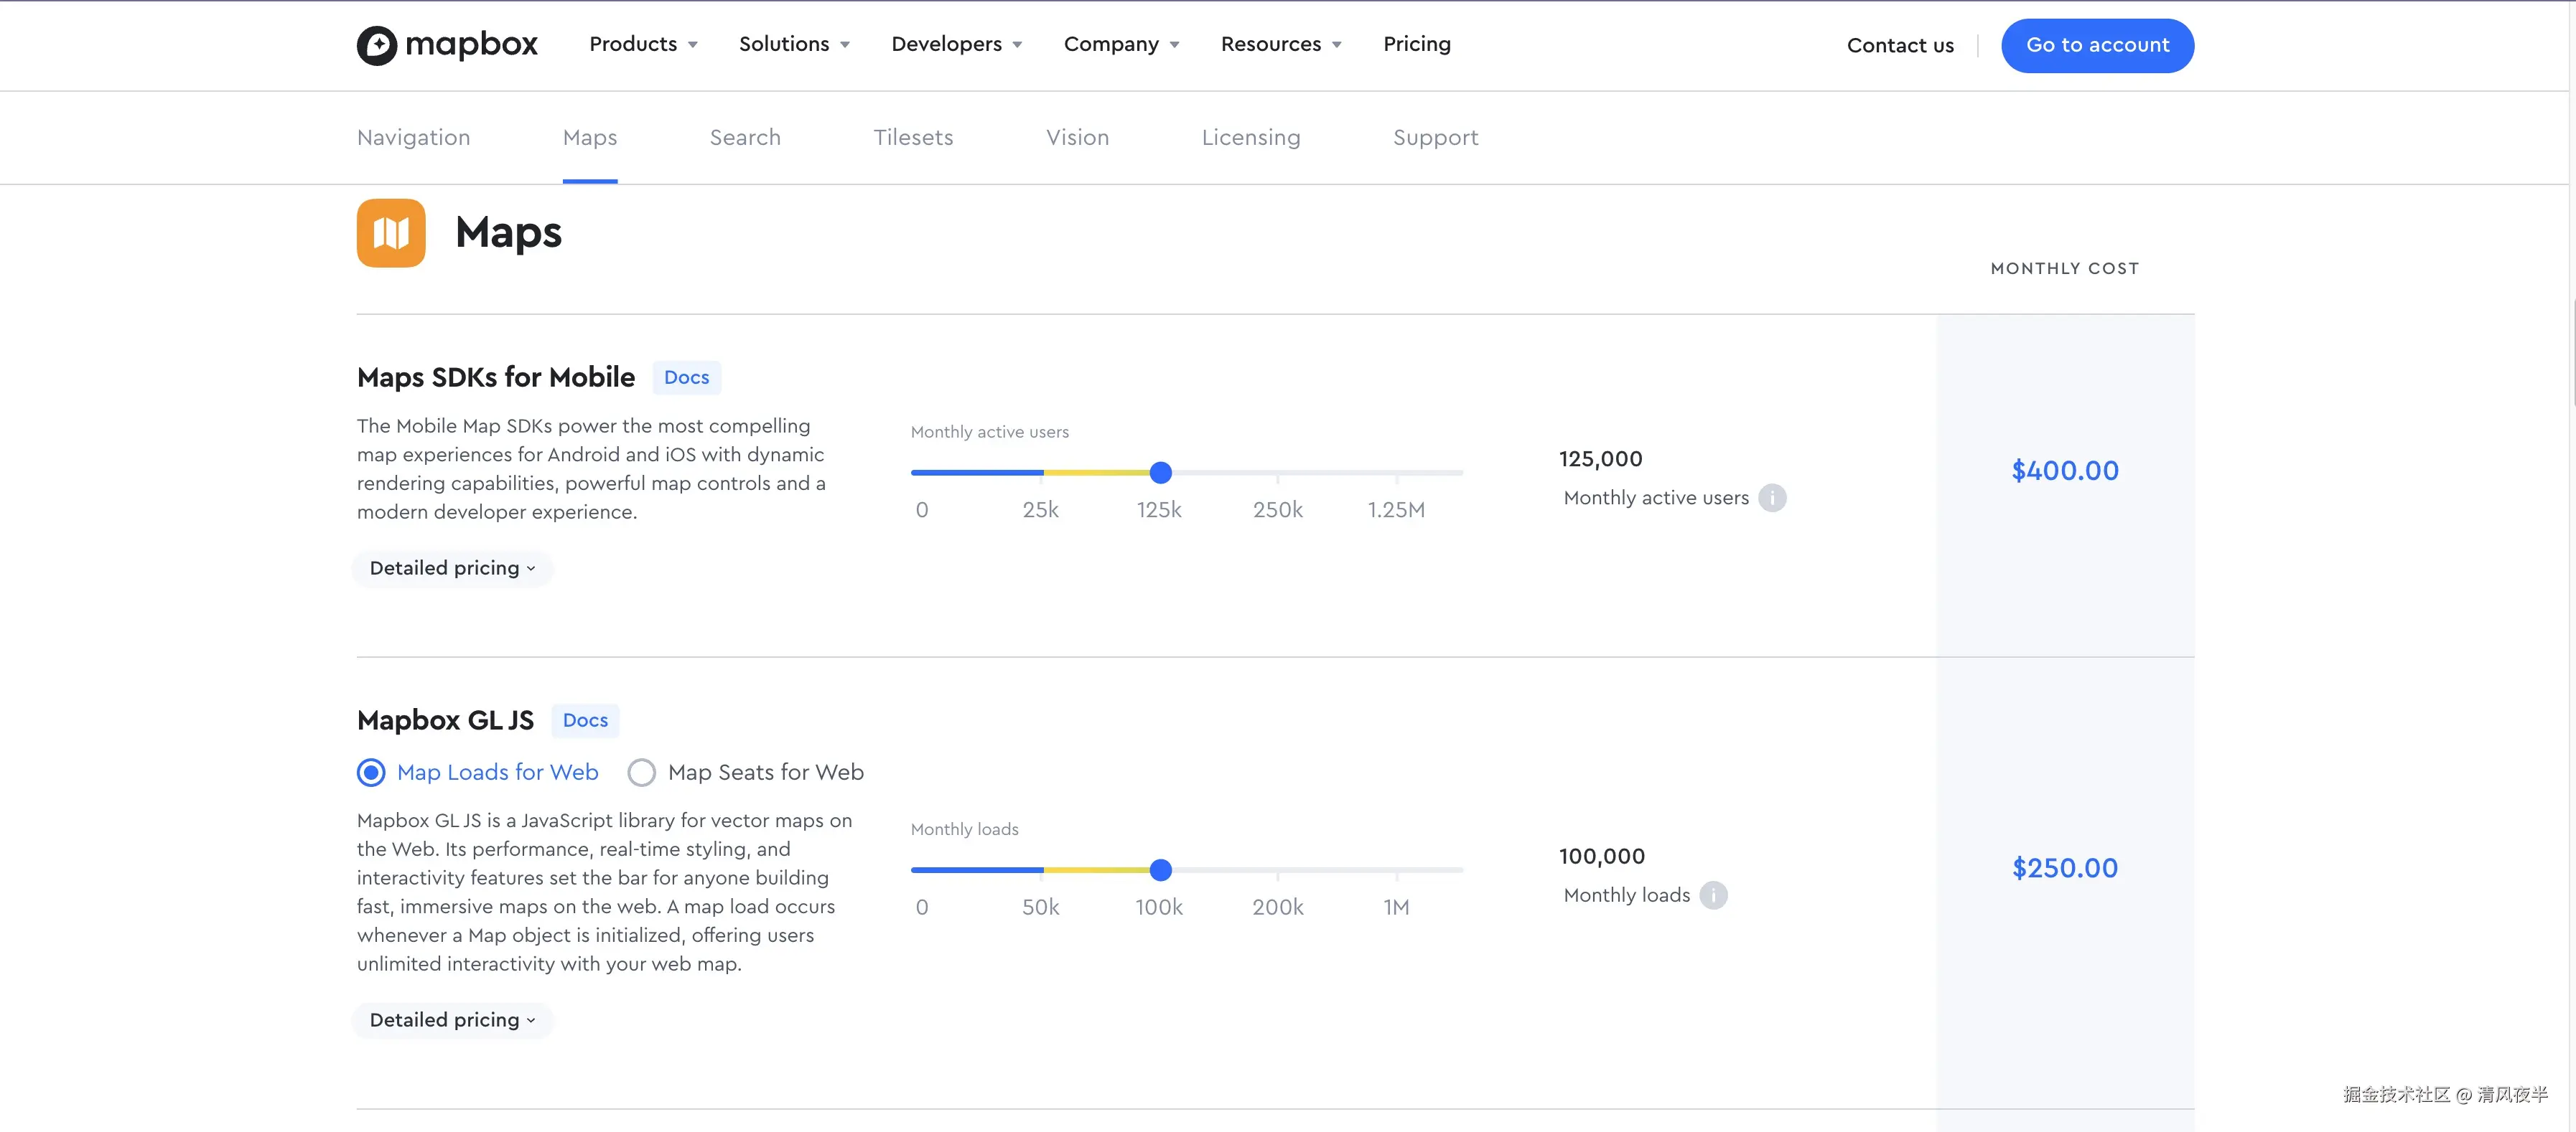Select Map Seats for Web radio
The height and width of the screenshot is (1132, 2576).
pyautogui.click(x=642, y=773)
